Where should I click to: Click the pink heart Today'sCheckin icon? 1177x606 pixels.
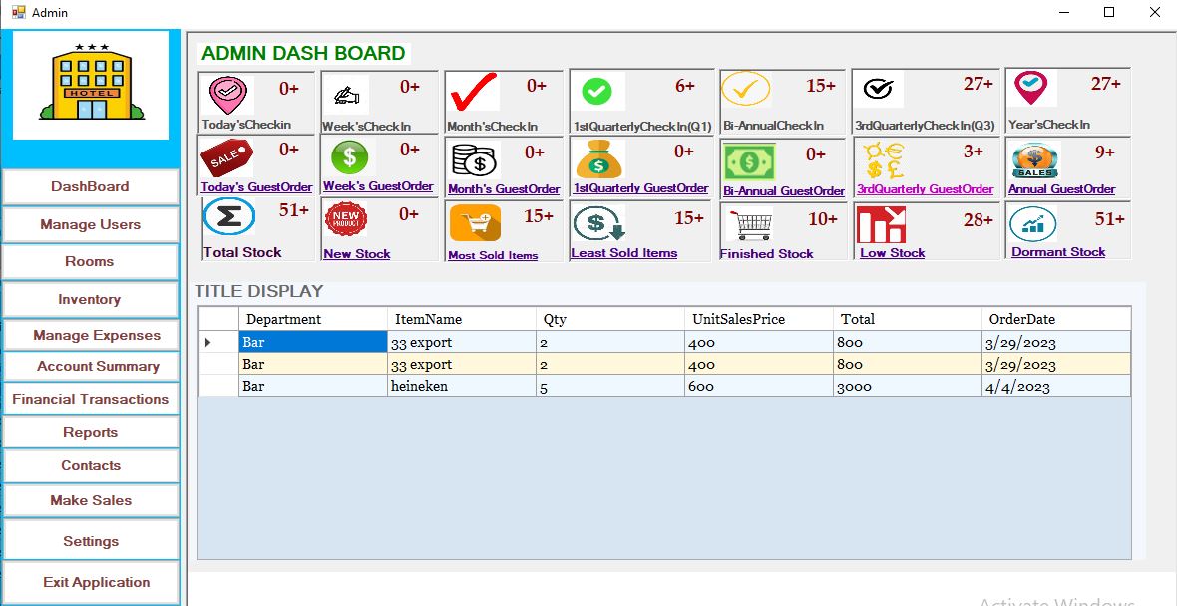(x=227, y=95)
